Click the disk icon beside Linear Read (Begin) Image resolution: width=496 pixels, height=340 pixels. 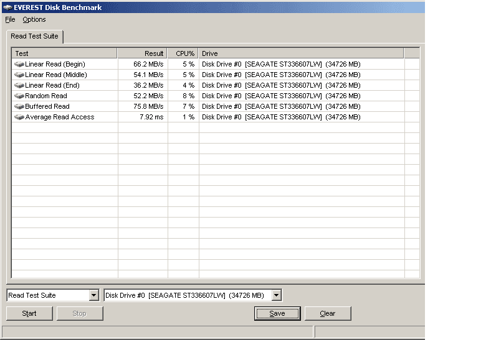19,65
